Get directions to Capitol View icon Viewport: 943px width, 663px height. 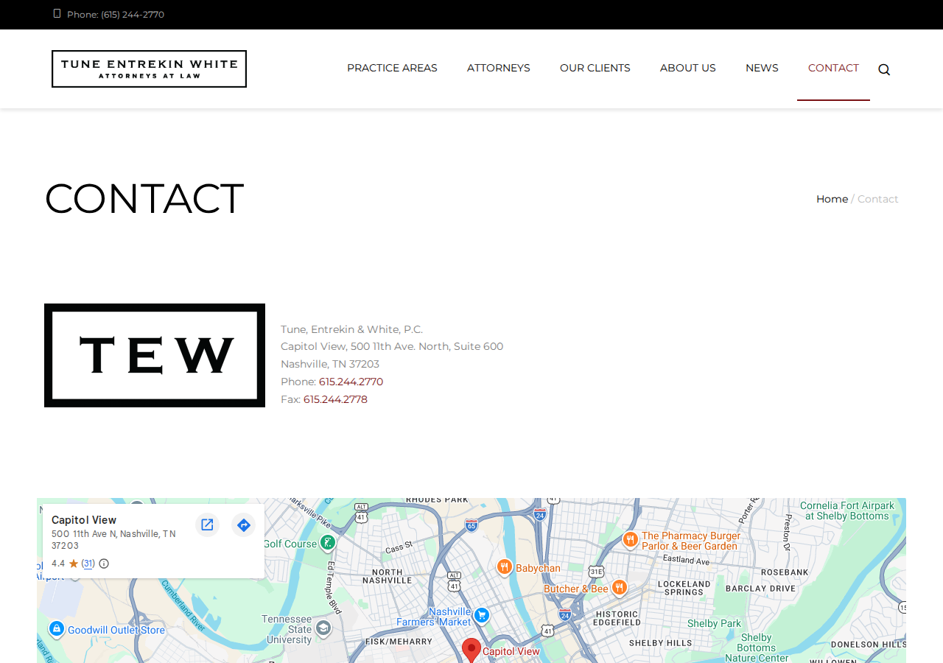point(243,525)
